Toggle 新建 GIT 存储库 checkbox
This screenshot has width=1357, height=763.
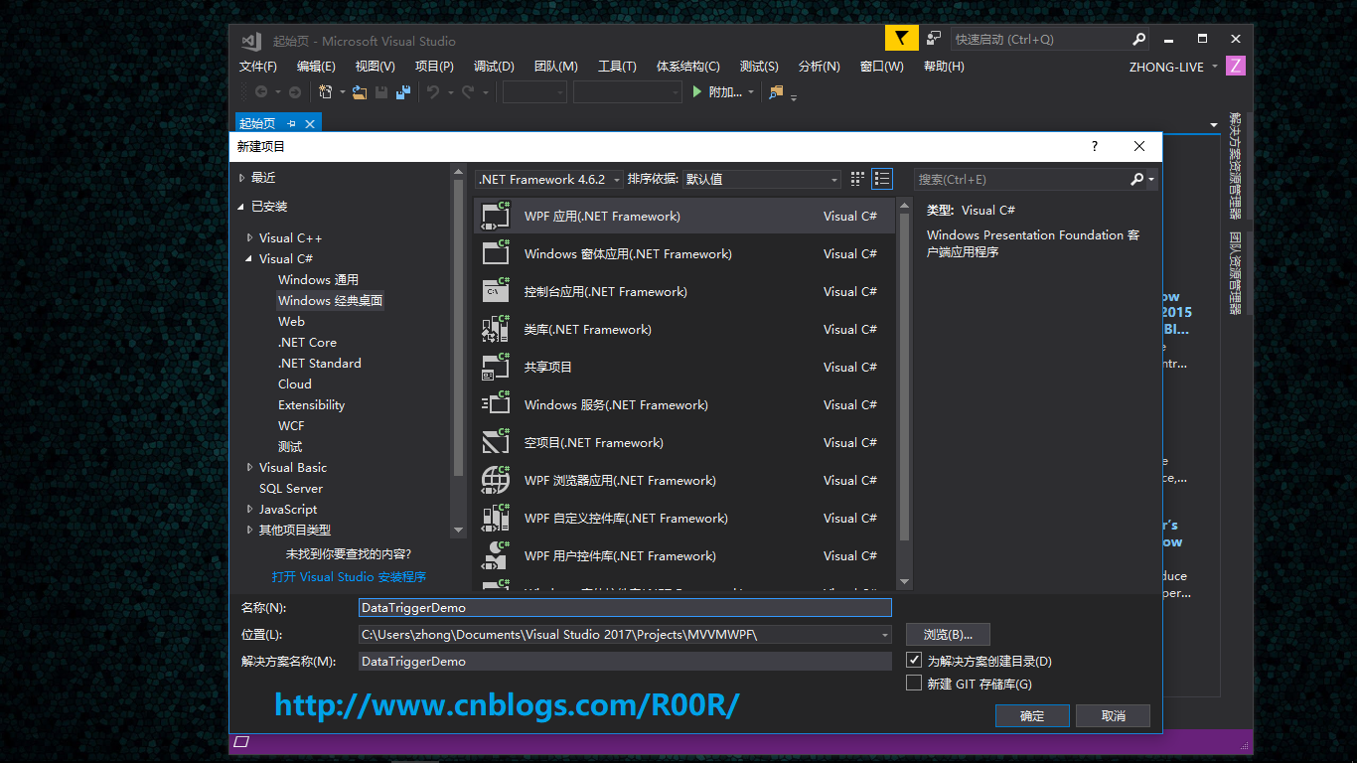point(914,684)
